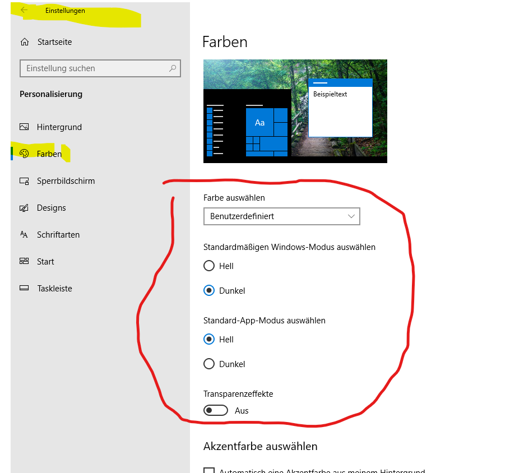Image resolution: width=524 pixels, height=473 pixels.
Task: Select Dunkel for Standard-App-Modus
Action: tap(209, 364)
